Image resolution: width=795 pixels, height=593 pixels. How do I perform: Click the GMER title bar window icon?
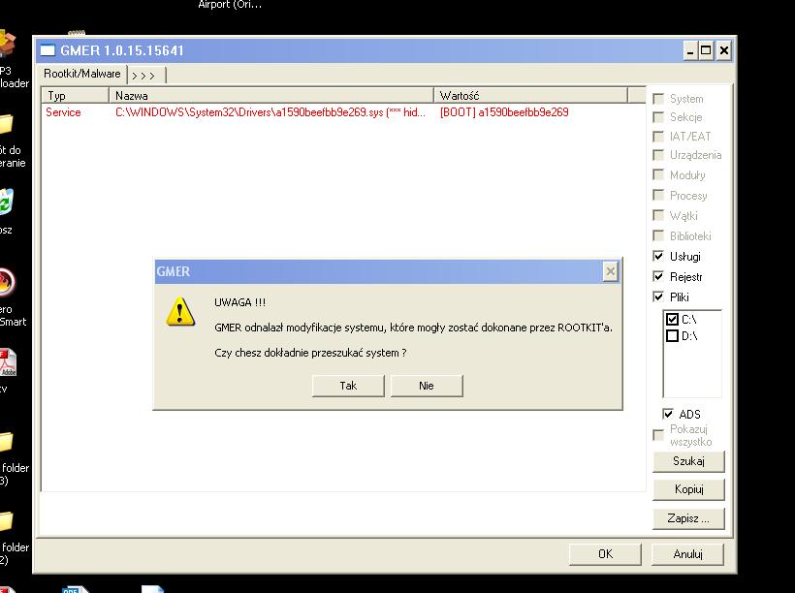48,50
